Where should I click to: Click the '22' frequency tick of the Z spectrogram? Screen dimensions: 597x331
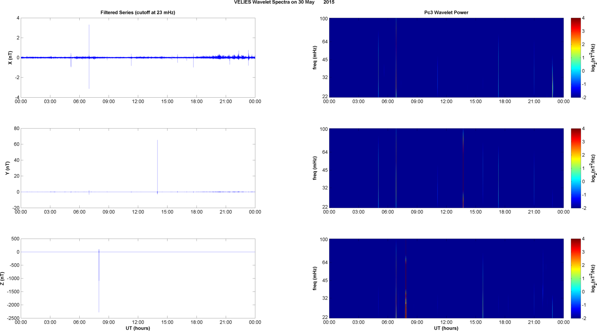click(325, 317)
